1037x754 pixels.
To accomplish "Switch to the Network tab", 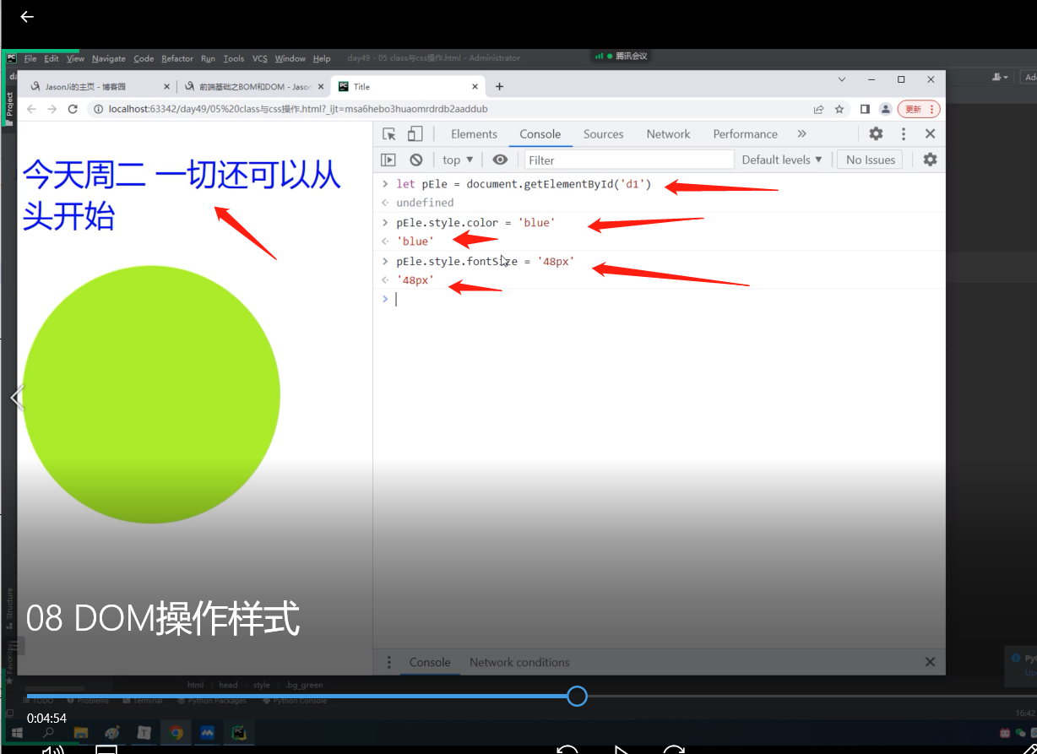I will [668, 134].
